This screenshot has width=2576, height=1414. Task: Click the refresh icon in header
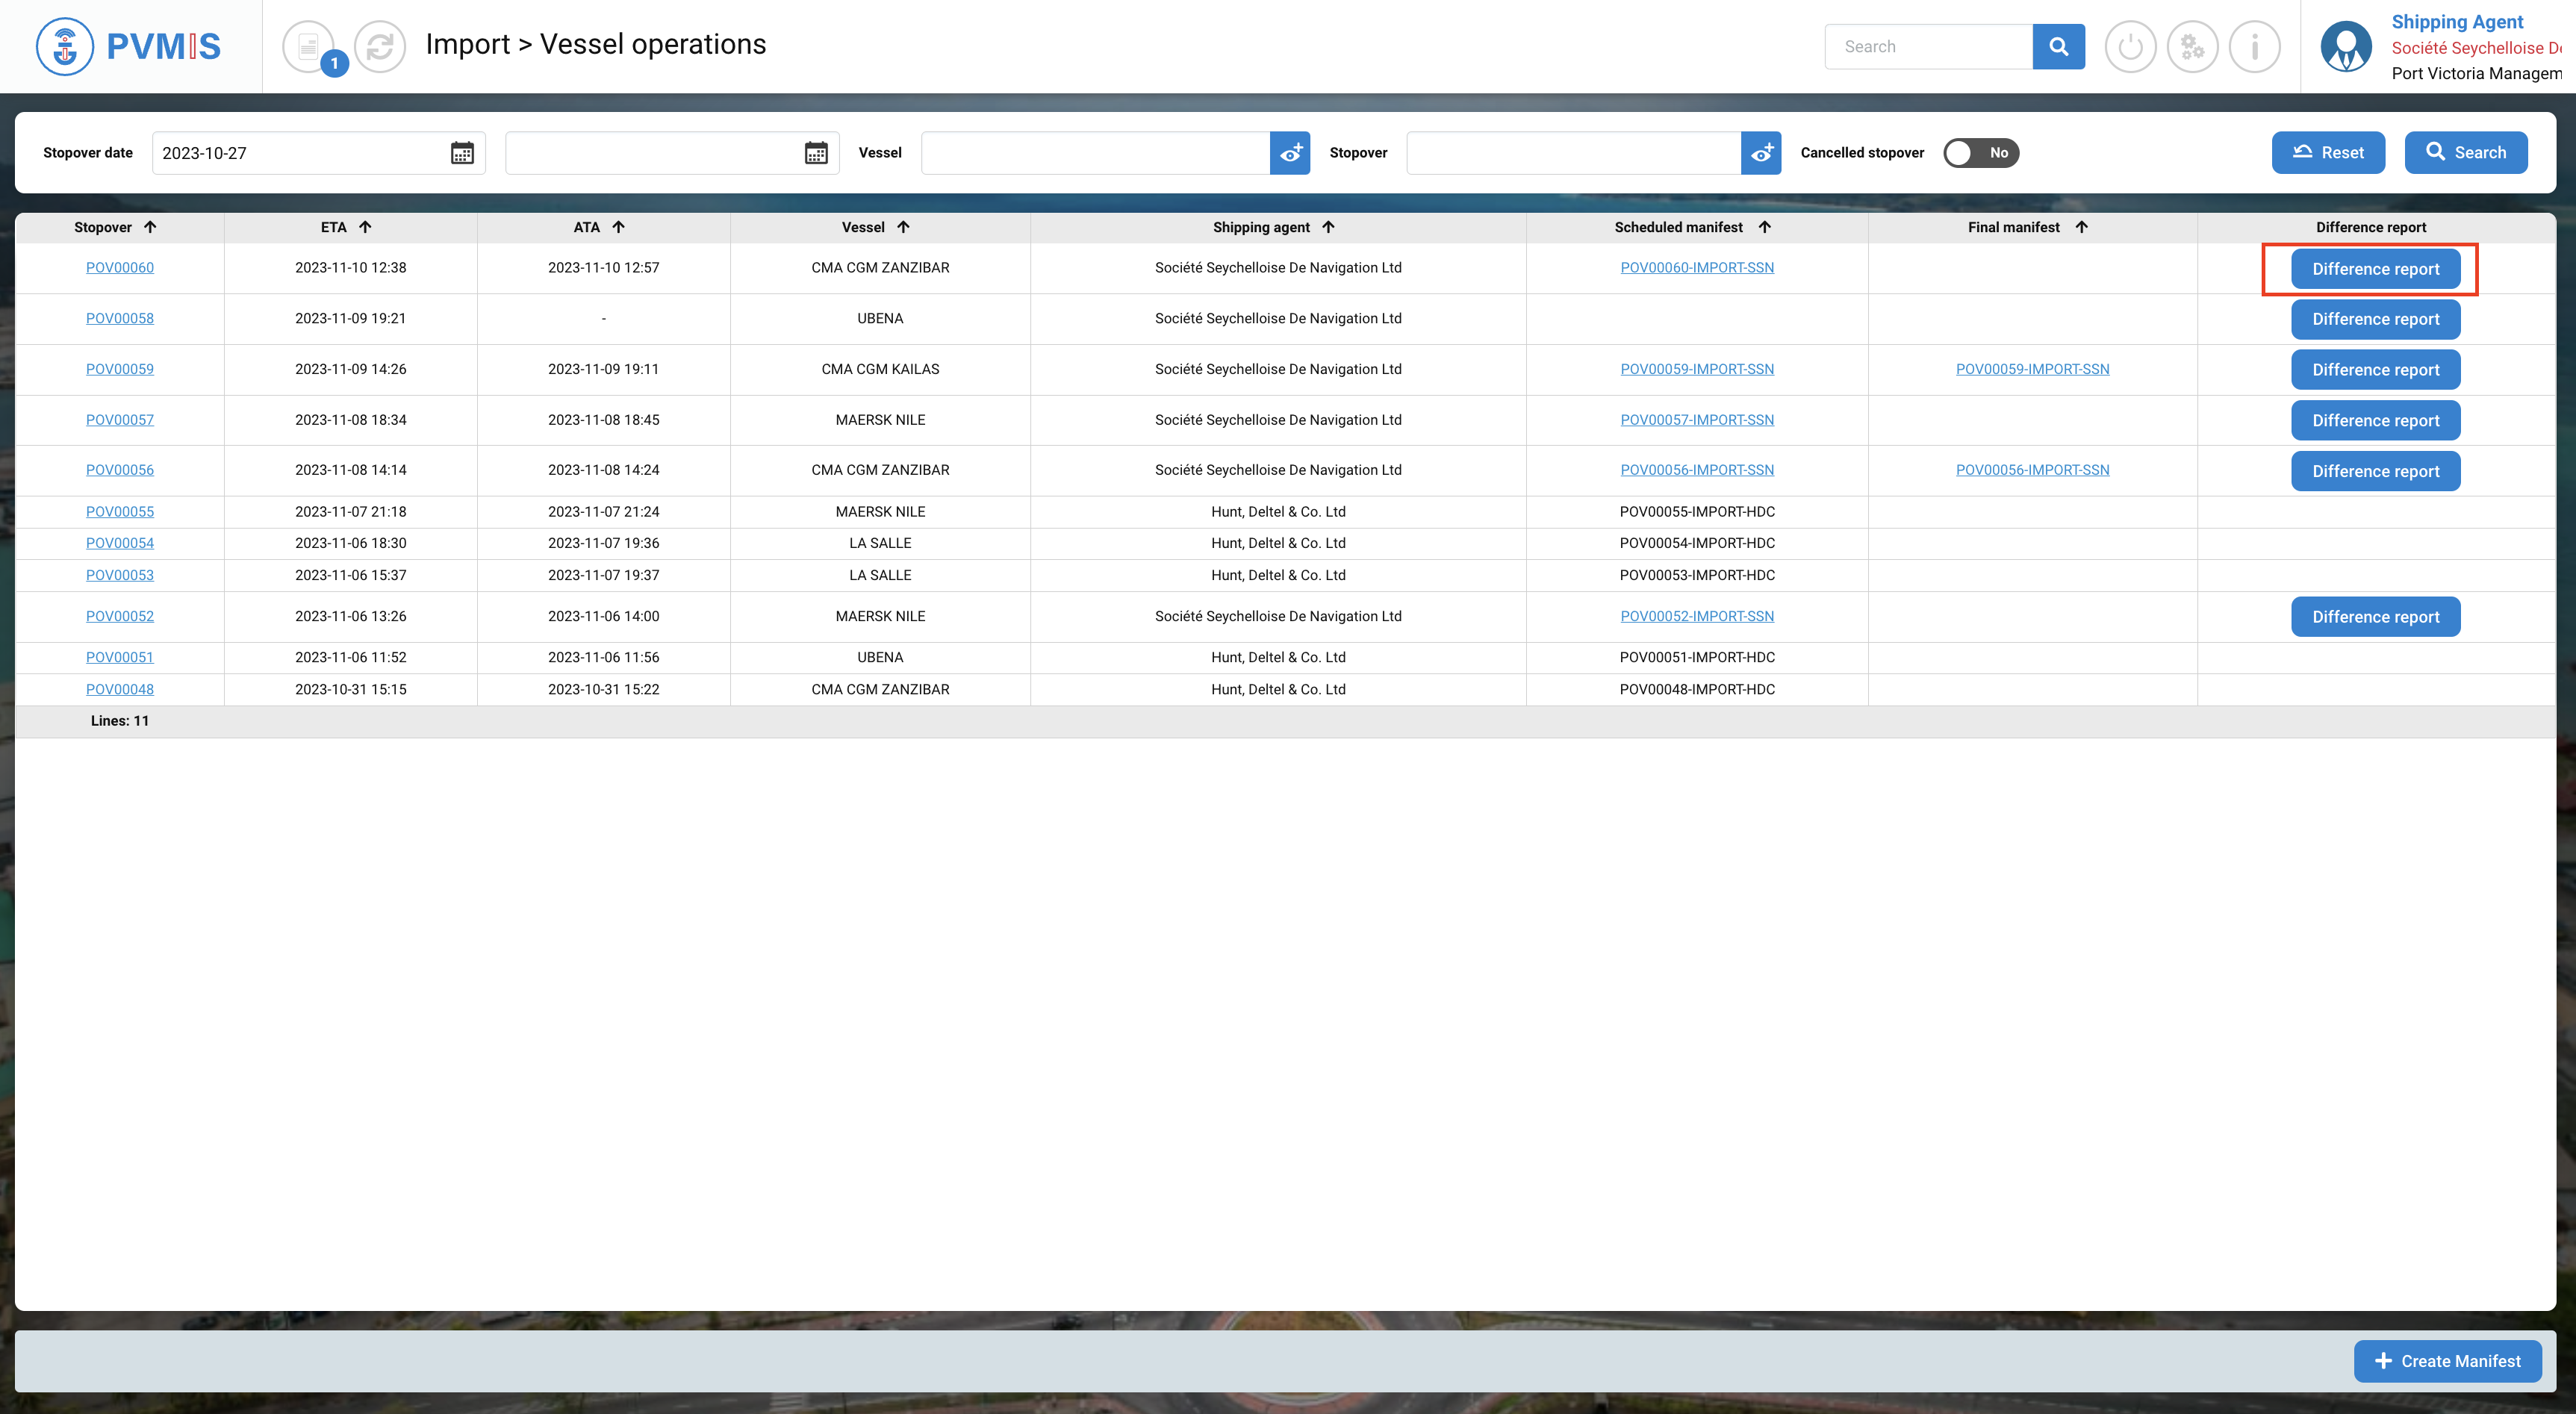coord(380,46)
